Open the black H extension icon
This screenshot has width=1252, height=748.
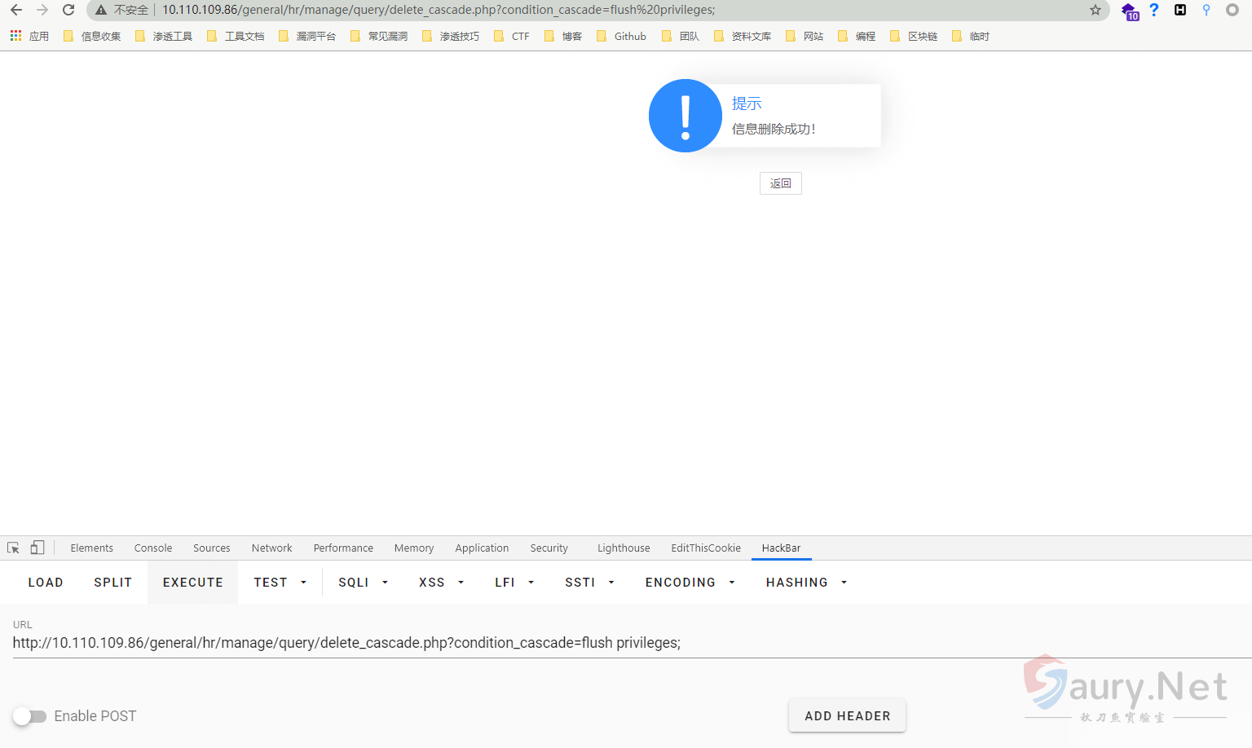[1179, 10]
